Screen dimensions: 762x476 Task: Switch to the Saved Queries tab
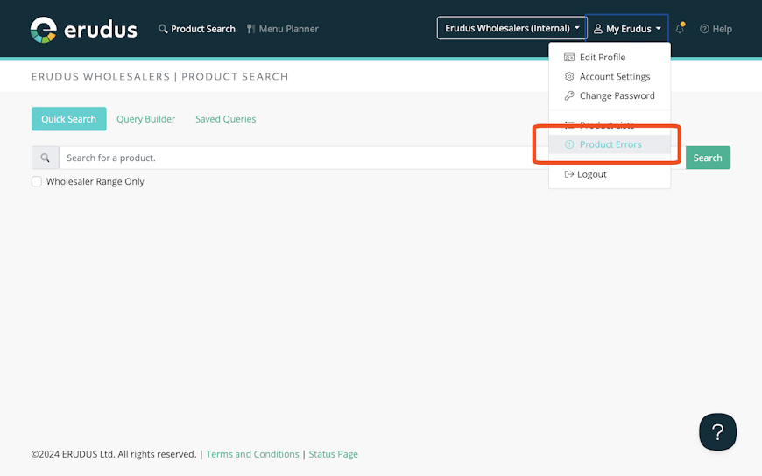pyautogui.click(x=225, y=119)
